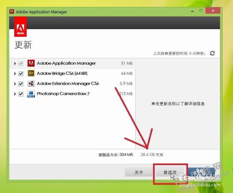This screenshot has width=233, height=193.
Task: Uncheck Adobe Bridge CS6 (64 Bit)
Action: (x=21, y=74)
